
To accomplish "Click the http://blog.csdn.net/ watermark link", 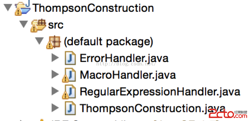I will point(126,64).
